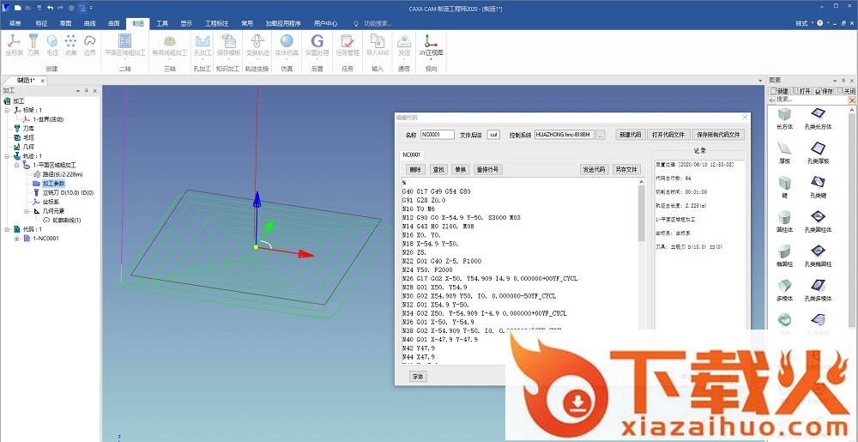Switch to the 曲线 ribbon tab
The height and width of the screenshot is (442, 858).
89,23
